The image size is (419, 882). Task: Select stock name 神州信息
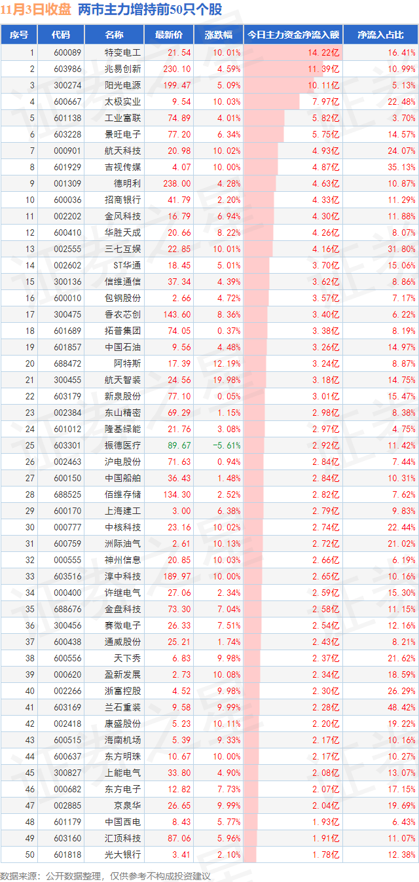point(123,560)
